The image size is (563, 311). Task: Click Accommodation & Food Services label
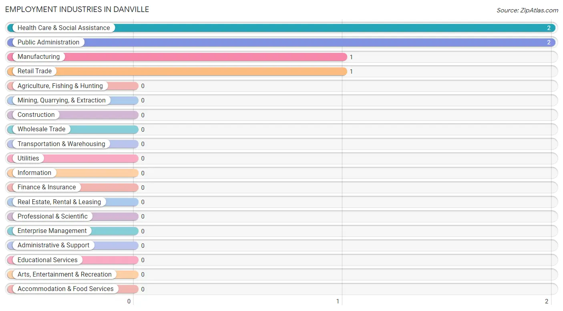click(x=66, y=289)
